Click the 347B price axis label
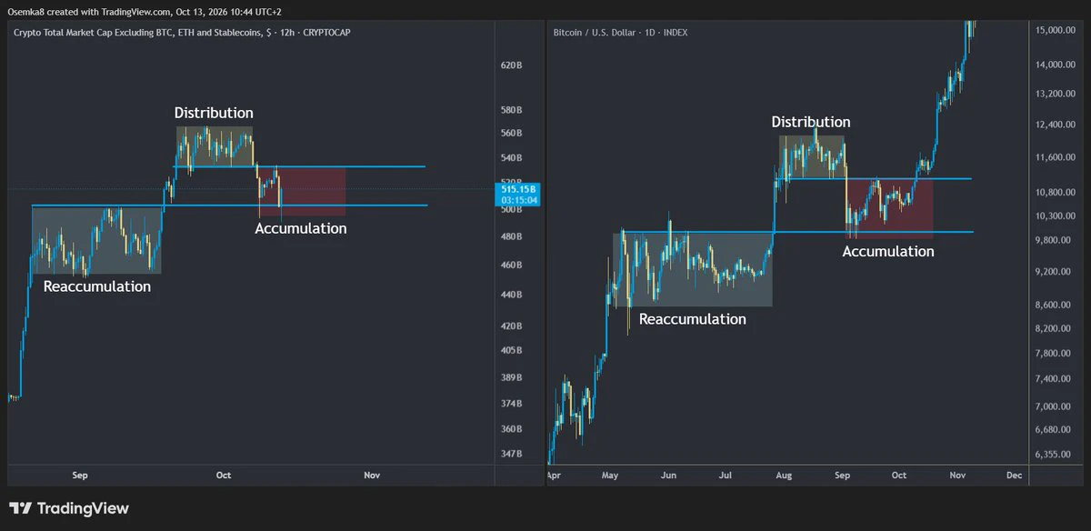Viewport: 1091px width, 531px height. 511,454
